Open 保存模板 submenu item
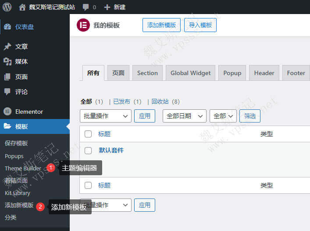The image size is (310, 231). point(16,143)
